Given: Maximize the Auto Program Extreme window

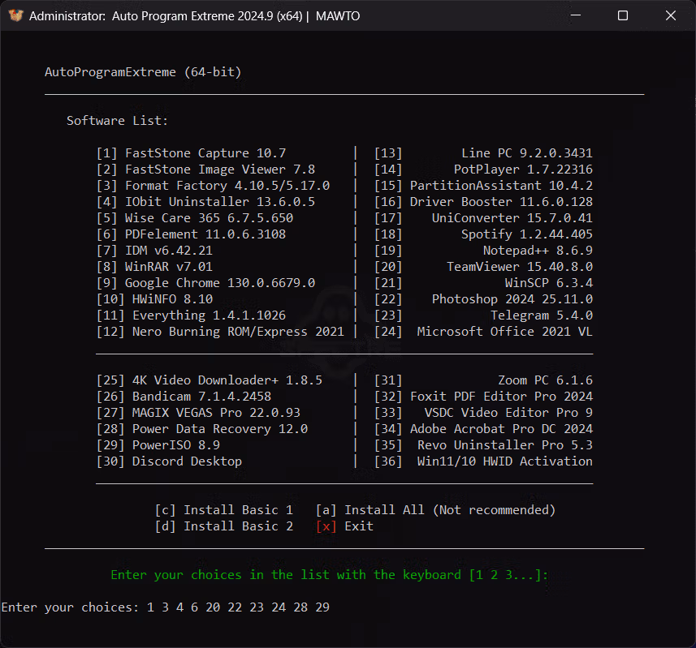Looking at the screenshot, I should click(623, 15).
